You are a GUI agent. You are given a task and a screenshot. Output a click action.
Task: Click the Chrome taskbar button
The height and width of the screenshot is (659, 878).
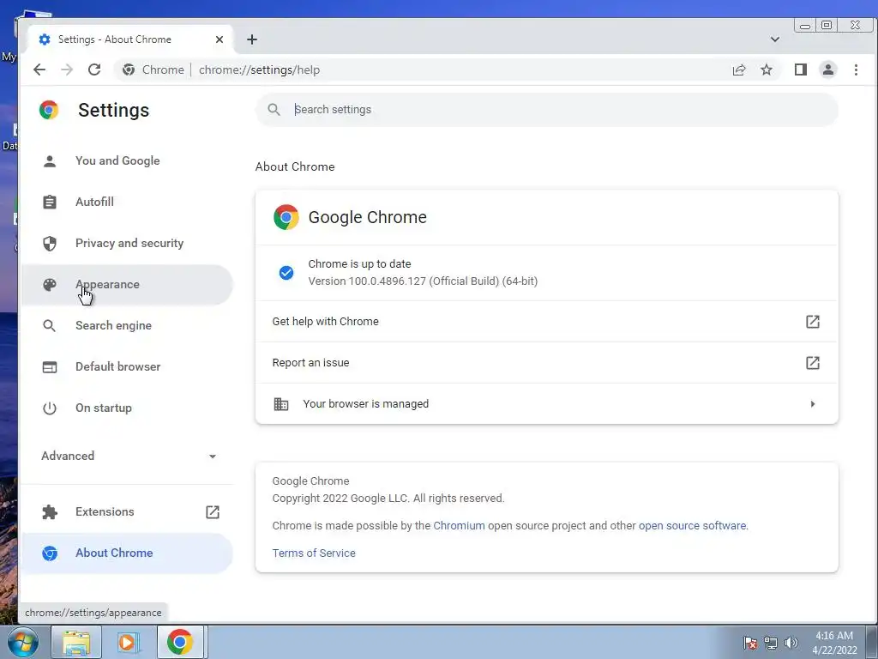[x=180, y=642]
